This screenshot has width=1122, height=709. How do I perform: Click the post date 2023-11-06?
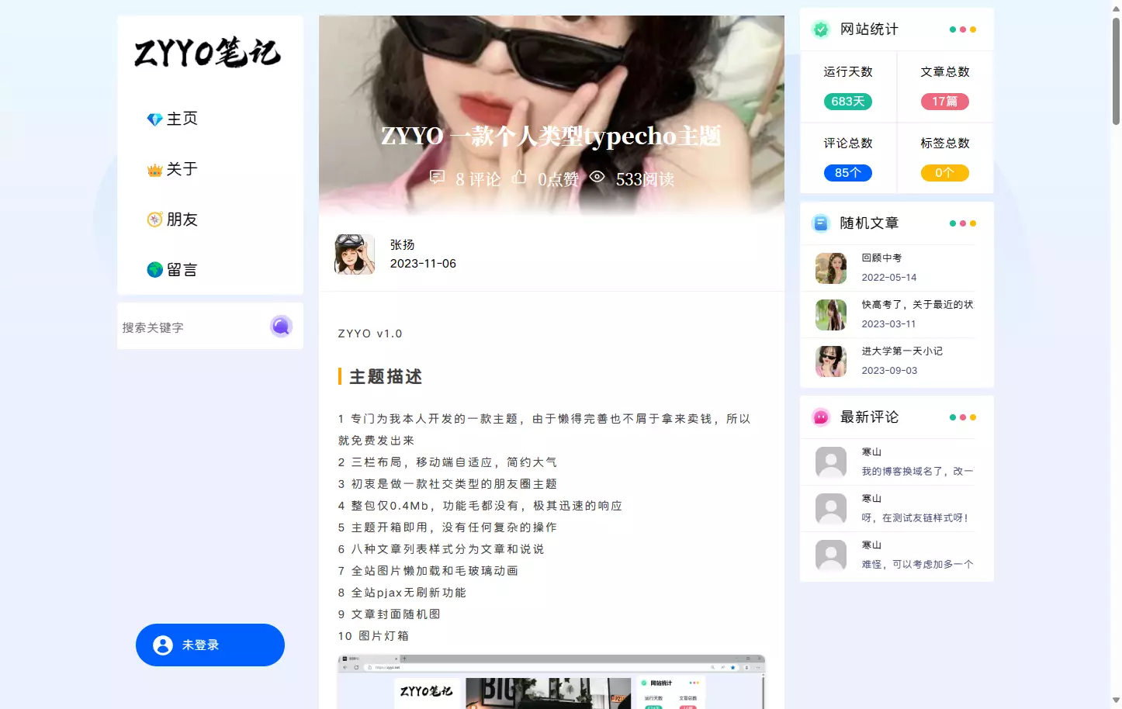click(423, 264)
